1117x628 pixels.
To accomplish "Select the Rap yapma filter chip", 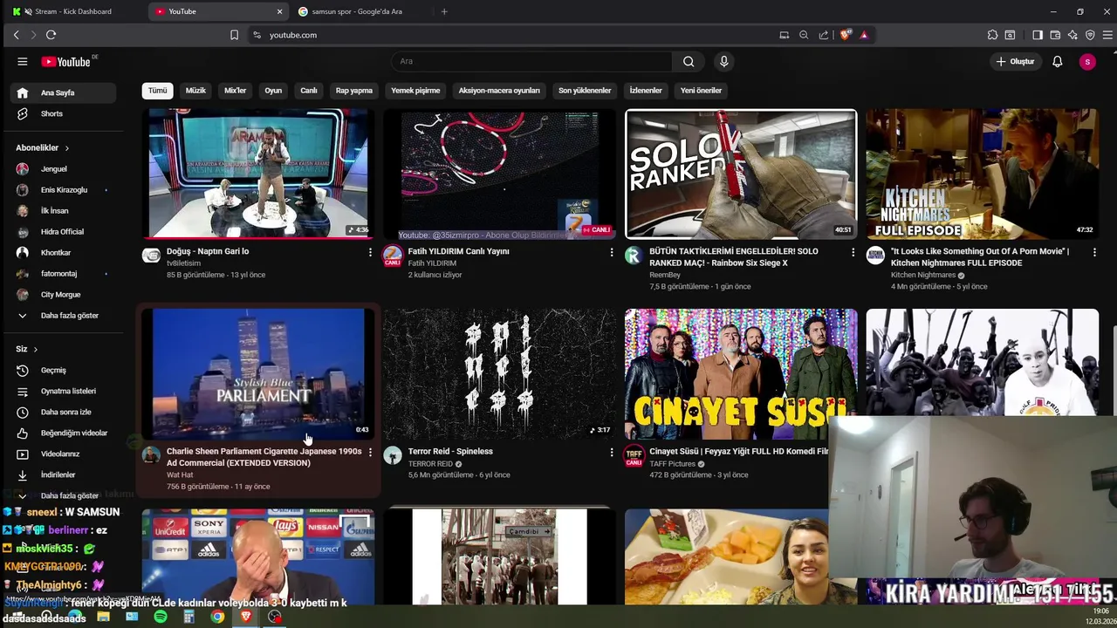I will [354, 91].
